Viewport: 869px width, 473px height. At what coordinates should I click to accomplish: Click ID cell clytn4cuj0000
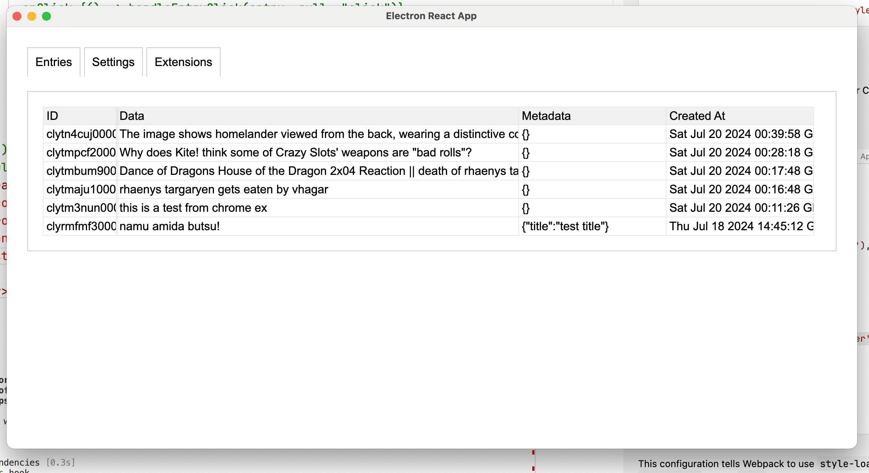pos(80,134)
